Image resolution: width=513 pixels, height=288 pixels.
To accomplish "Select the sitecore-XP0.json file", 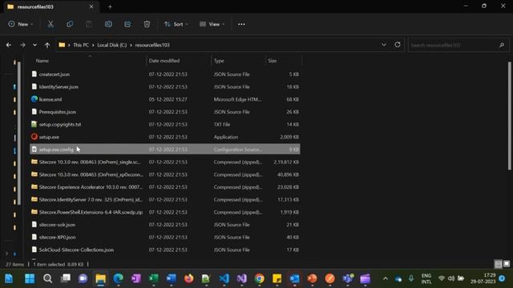I will point(165,237).
